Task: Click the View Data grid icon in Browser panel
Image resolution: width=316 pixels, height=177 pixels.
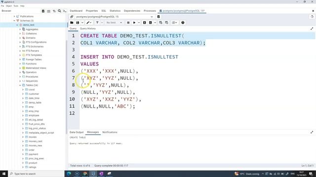Action: pos(48,11)
